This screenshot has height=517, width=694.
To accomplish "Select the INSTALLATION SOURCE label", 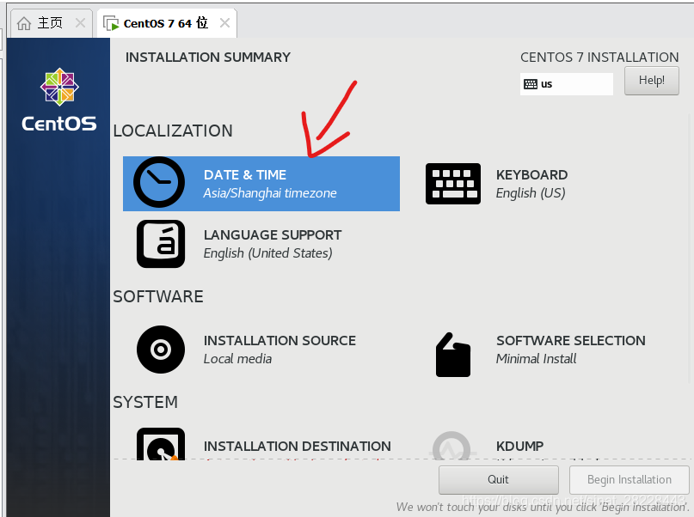I will point(279,341).
